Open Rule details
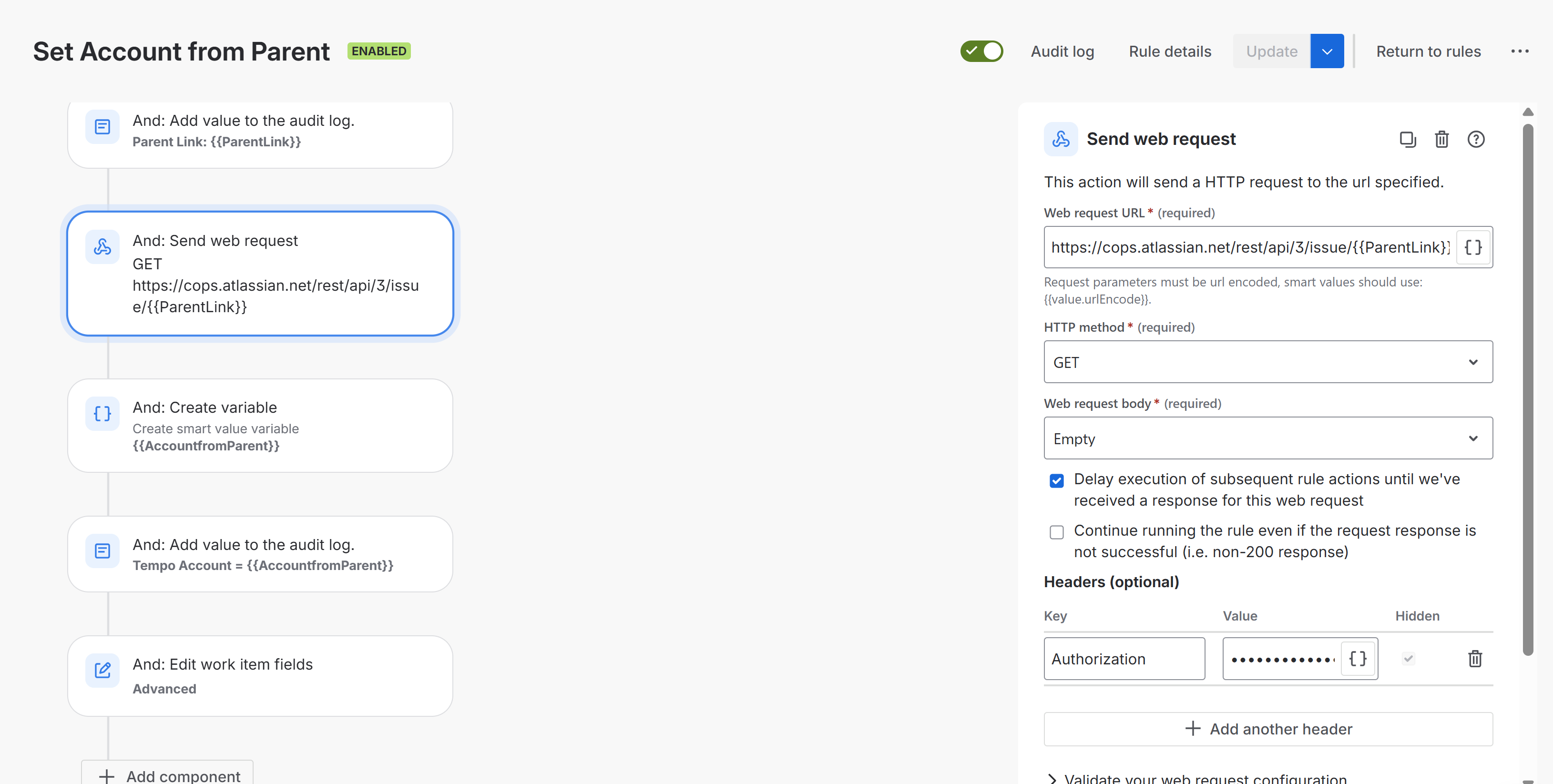Image resolution: width=1553 pixels, height=784 pixels. (1170, 51)
